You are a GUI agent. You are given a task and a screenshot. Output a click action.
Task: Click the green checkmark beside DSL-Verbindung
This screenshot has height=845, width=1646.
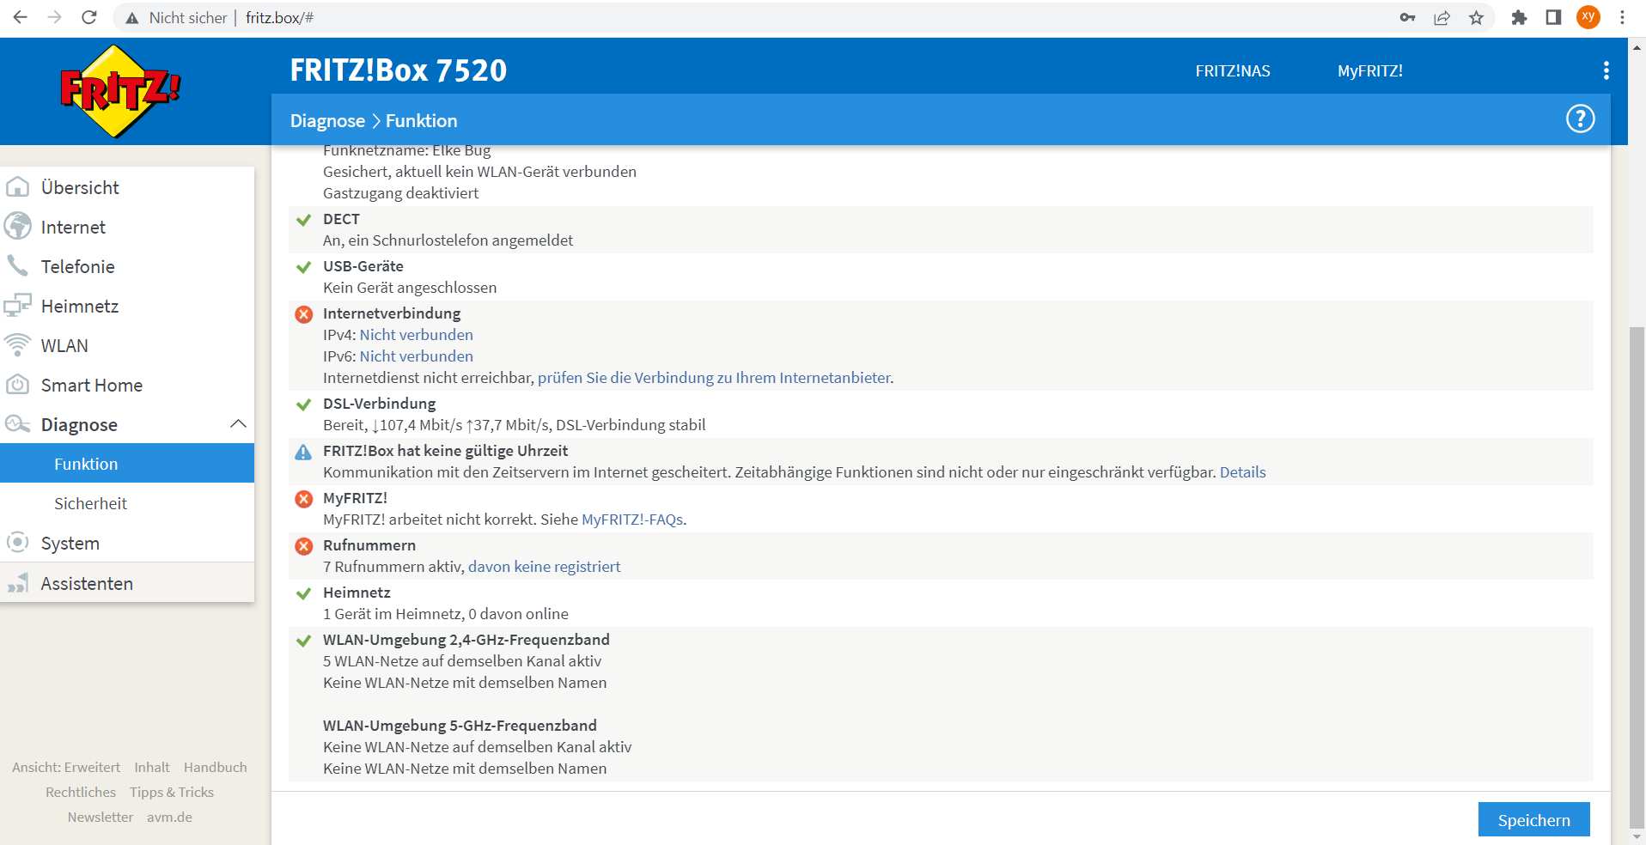[x=303, y=404]
